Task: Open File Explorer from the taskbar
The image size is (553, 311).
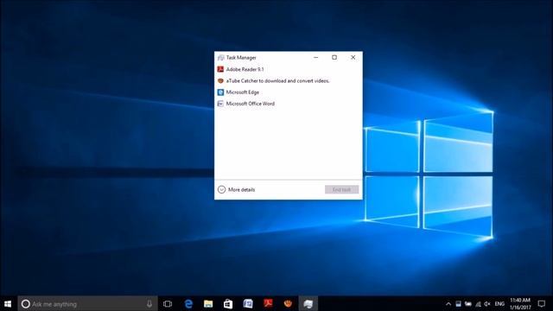Action: 208,303
